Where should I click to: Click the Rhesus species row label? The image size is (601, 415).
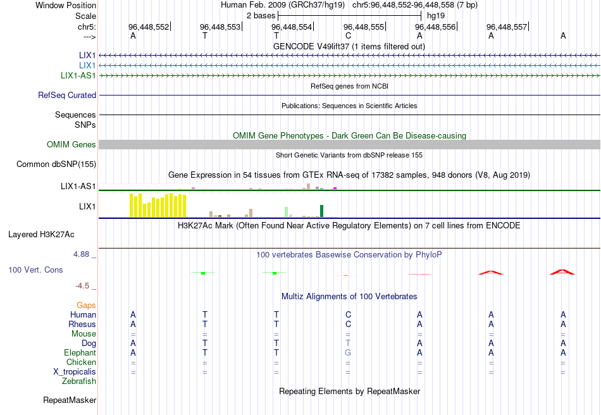(82, 324)
